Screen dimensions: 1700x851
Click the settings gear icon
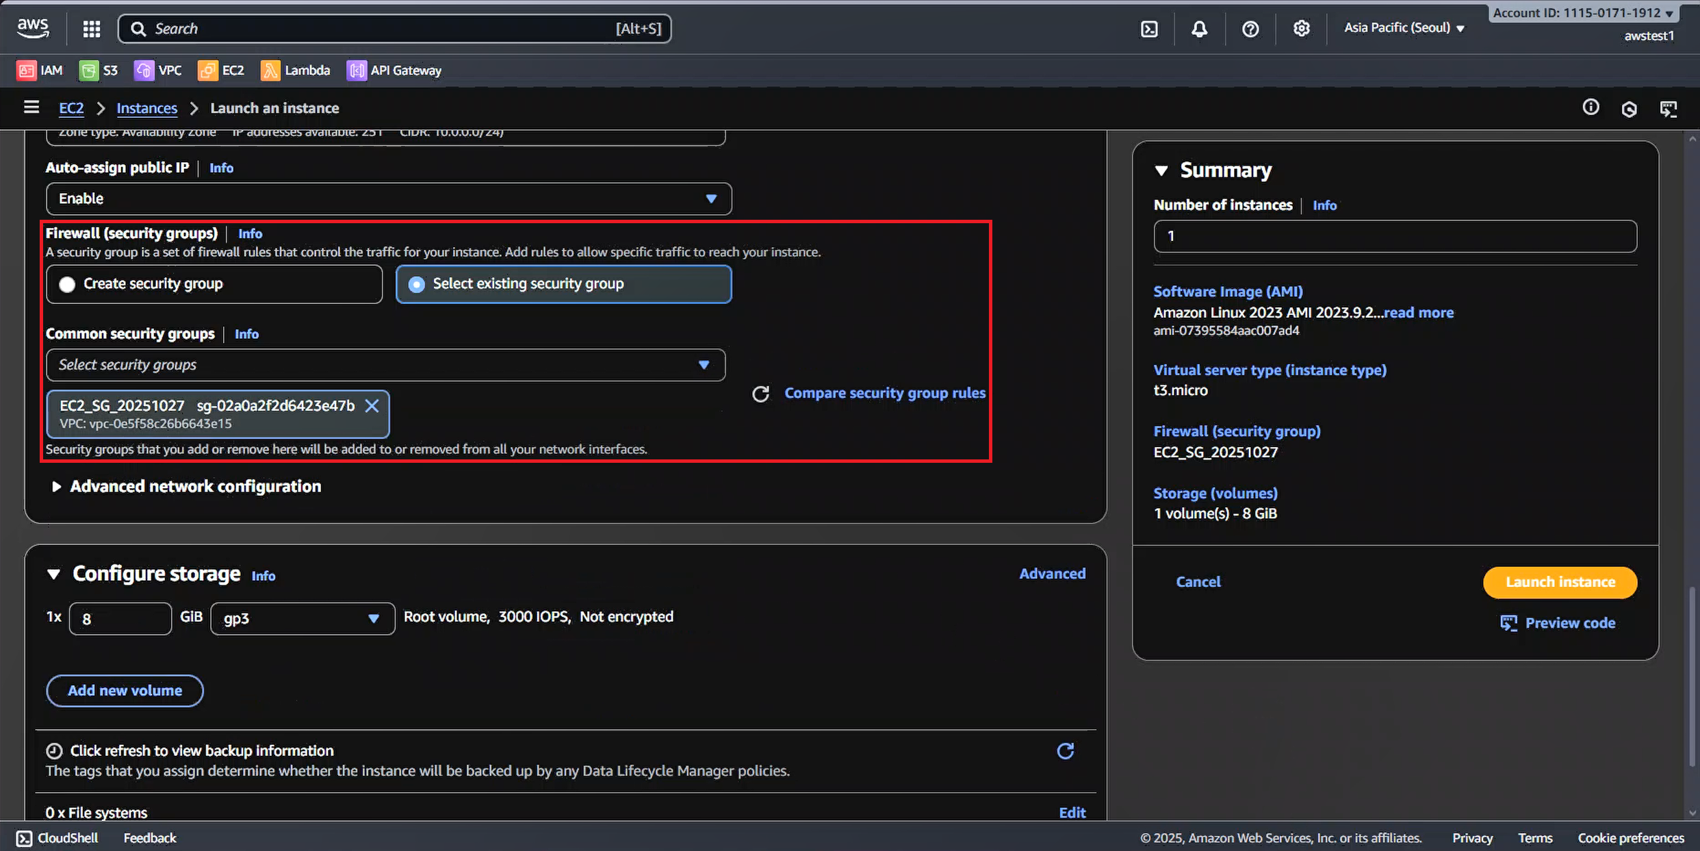pos(1301,29)
